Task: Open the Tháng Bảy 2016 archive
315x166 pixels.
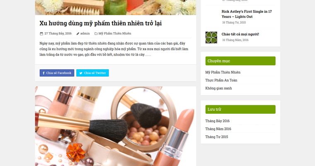Action: [x=217, y=121]
